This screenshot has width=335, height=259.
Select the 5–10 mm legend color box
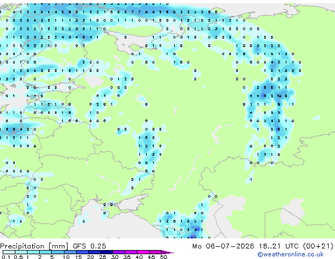tap(58, 252)
